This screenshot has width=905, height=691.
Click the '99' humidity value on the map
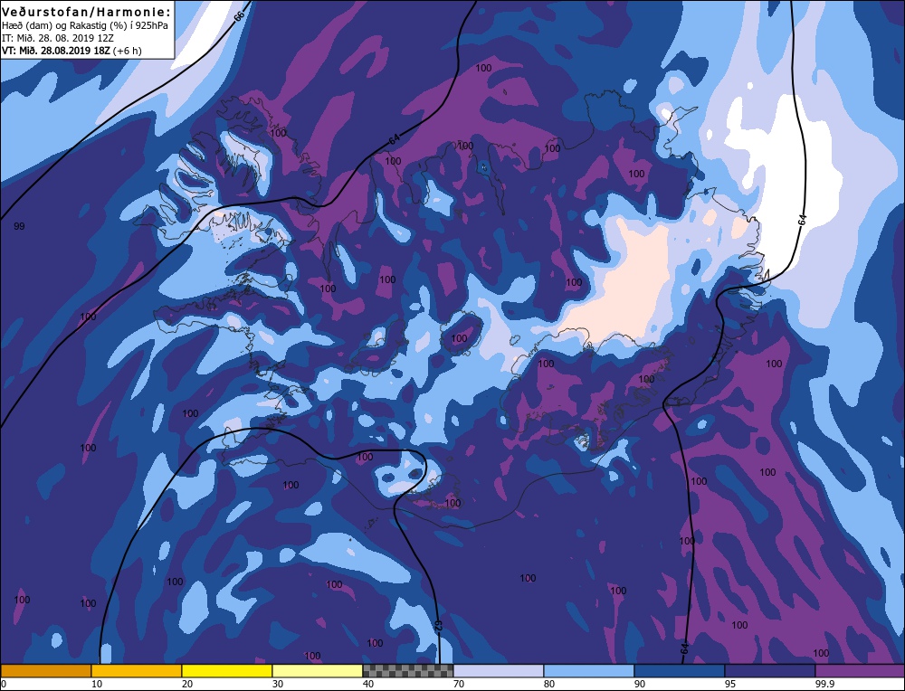pos(19,226)
